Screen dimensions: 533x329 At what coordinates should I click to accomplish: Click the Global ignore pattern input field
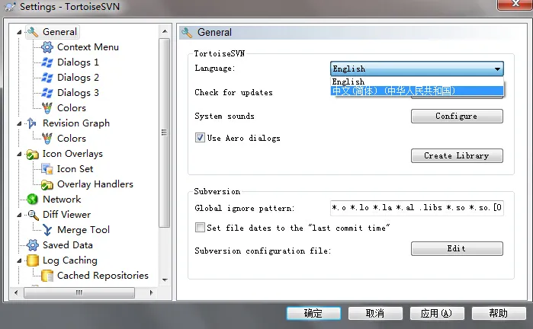(417, 208)
